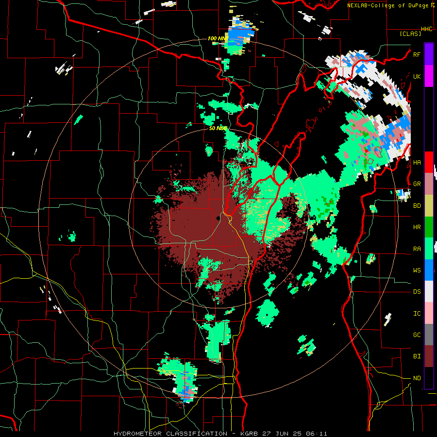Click the radar site center dot
This screenshot has width=437, height=437.
(x=218, y=218)
